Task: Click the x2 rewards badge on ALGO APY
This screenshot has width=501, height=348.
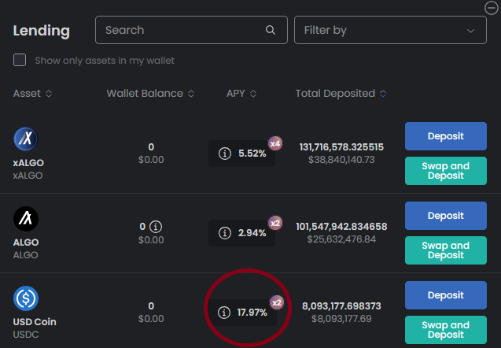Action: click(x=275, y=223)
